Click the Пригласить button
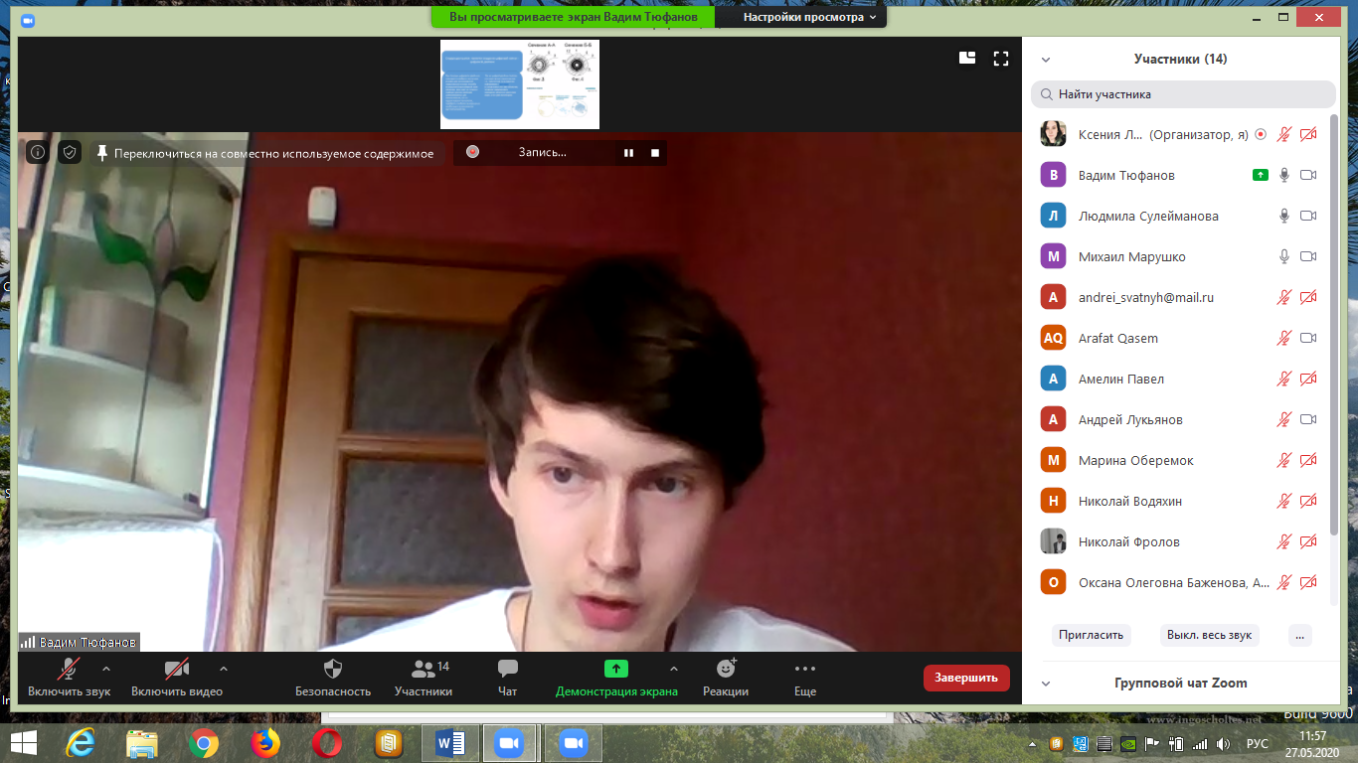1358x763 pixels. pyautogui.click(x=1091, y=635)
